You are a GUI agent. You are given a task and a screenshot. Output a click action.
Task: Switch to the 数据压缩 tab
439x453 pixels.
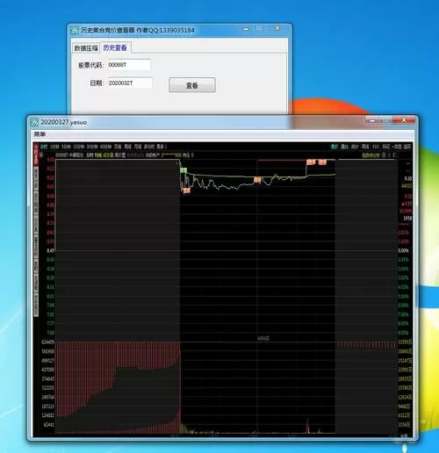point(86,48)
